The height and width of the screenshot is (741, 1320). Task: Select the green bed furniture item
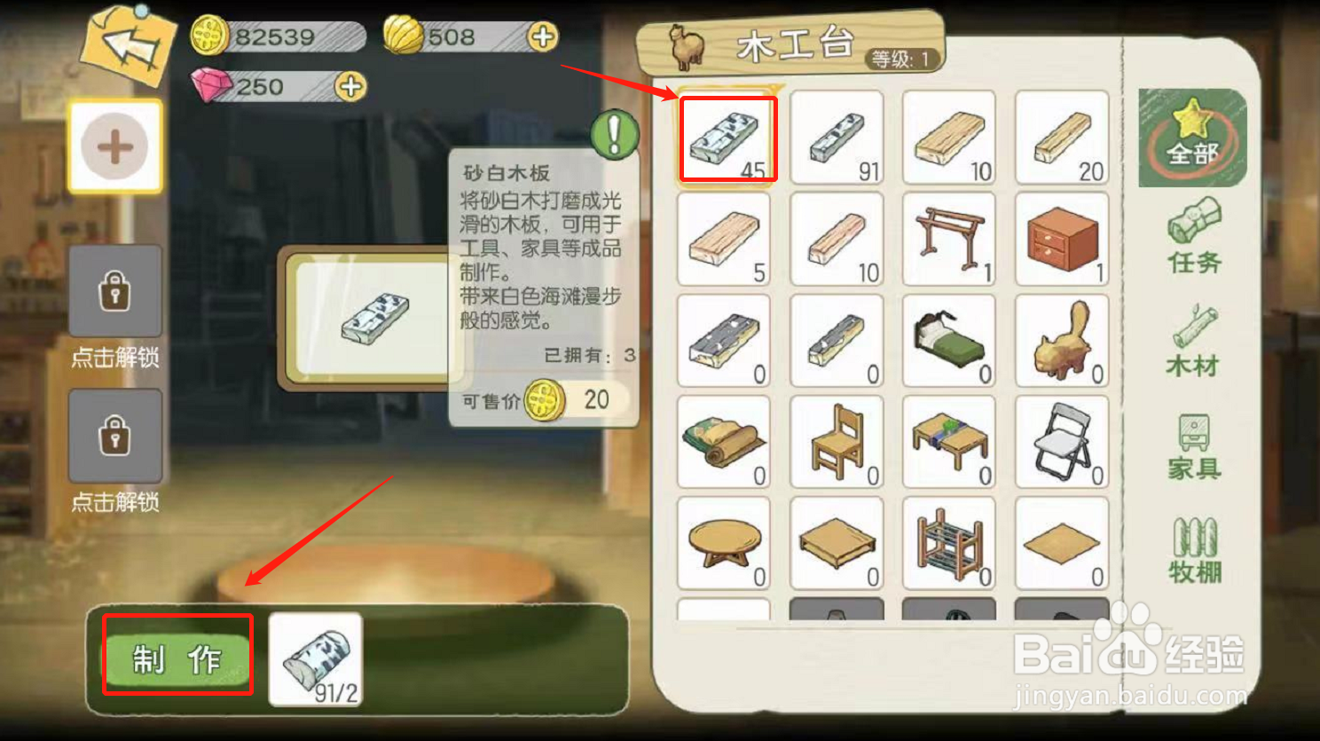click(948, 341)
